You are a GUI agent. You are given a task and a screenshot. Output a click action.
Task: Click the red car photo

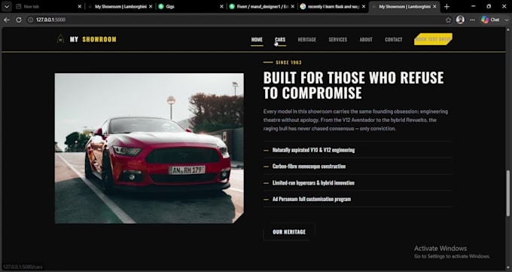click(149, 148)
